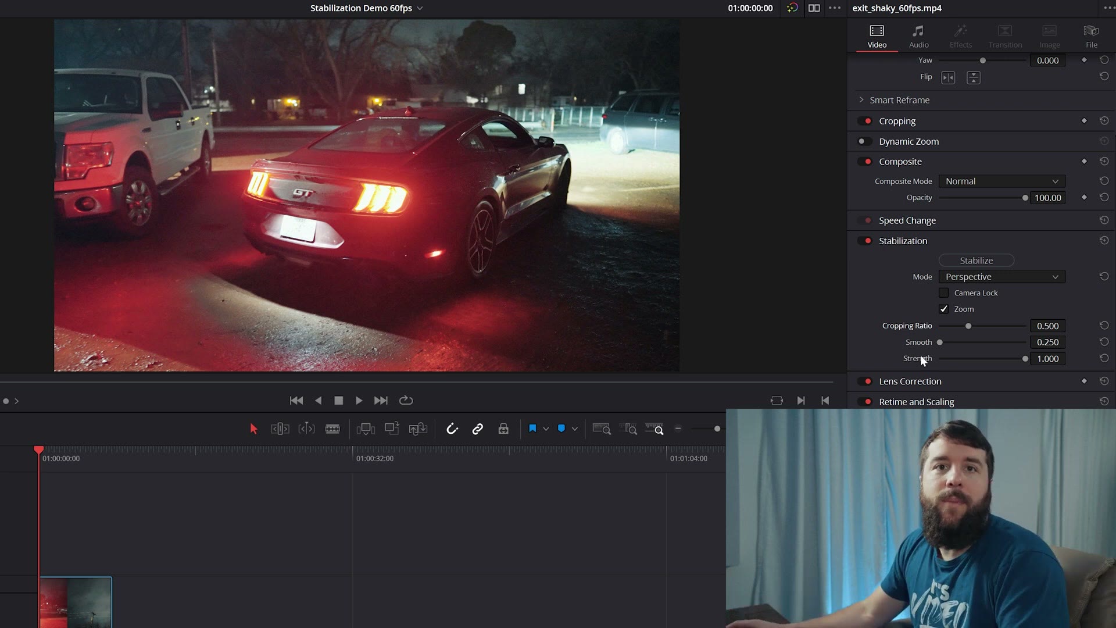
Task: Adjust the Strength slider handle
Action: coord(1025,359)
